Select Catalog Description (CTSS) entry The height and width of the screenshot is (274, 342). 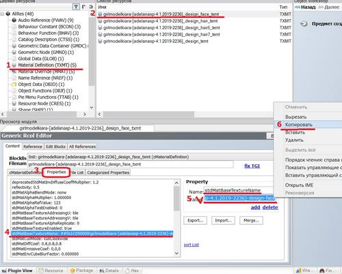[x=49, y=40]
